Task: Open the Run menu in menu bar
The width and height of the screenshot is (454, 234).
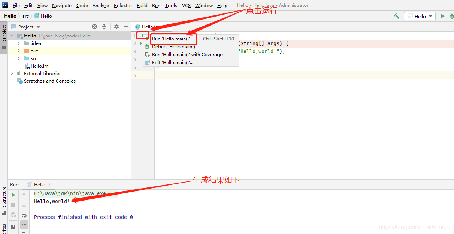Action: (156, 6)
